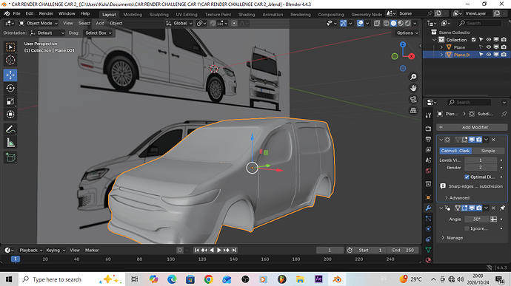The height and width of the screenshot is (286, 511).
Task: Open the Options dropdown
Action: 407,33
